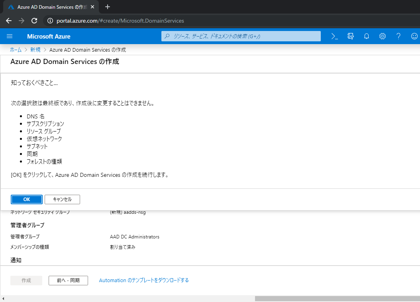Open the Azure portal hamburger menu
This screenshot has height=302, width=420.
10,36
